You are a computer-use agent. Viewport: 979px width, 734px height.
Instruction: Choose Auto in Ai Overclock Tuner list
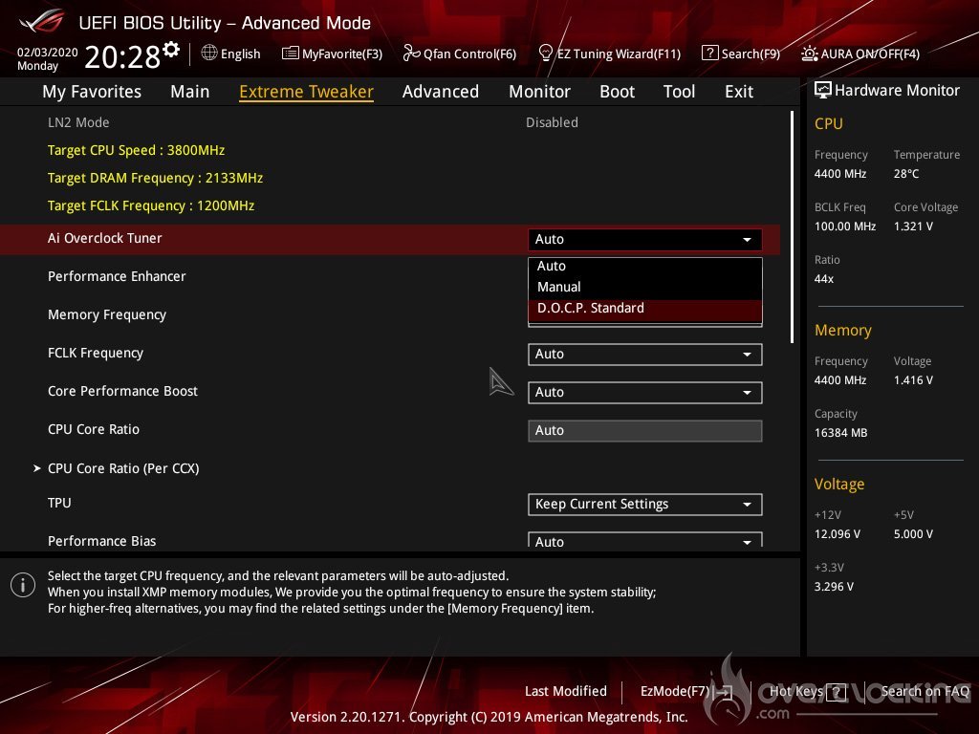[x=645, y=266]
